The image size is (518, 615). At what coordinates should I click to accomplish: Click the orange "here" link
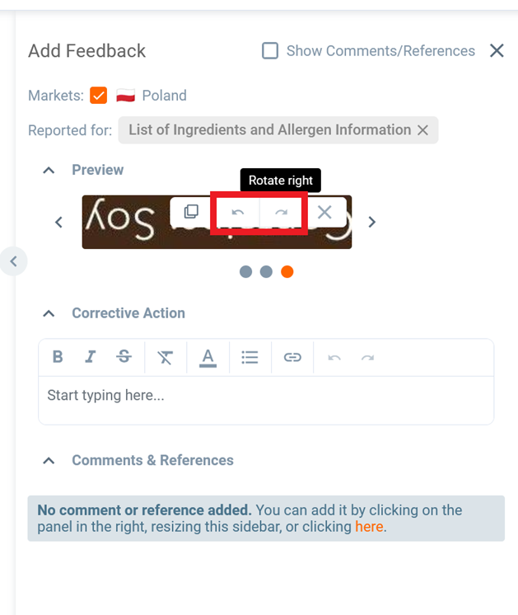coord(369,526)
